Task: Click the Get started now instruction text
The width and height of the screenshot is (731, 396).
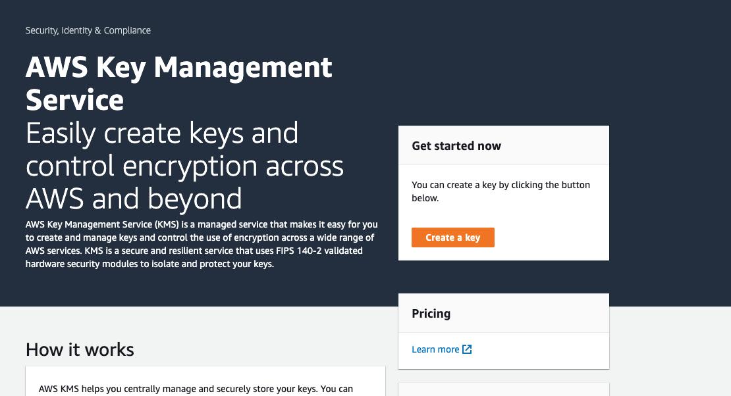Action: point(501,191)
